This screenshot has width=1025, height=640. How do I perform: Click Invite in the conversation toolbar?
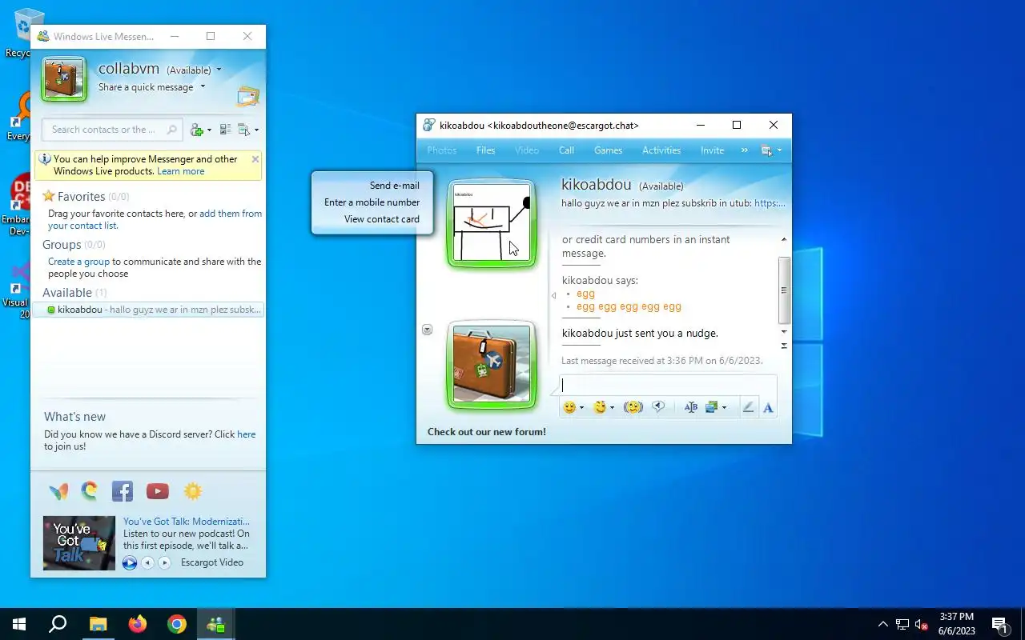(x=712, y=150)
